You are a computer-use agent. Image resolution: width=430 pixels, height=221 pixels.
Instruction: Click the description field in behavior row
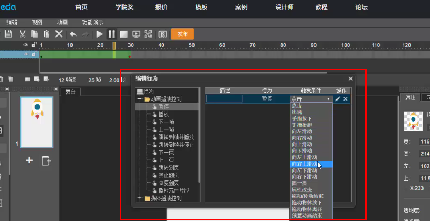[224, 99]
